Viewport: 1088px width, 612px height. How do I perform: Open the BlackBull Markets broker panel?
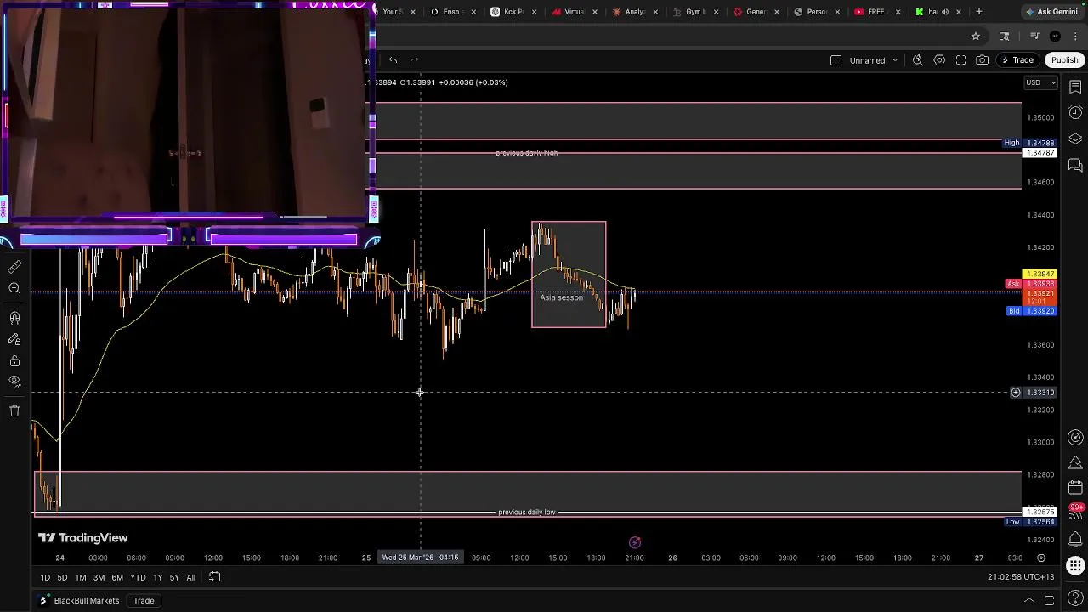pos(80,601)
